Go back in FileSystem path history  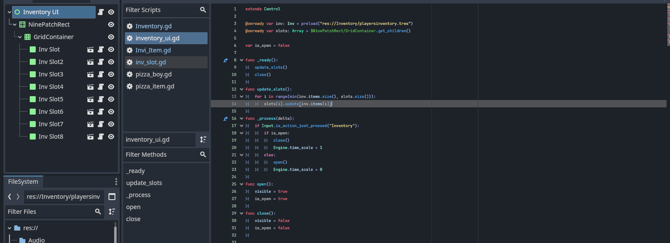click(x=9, y=197)
